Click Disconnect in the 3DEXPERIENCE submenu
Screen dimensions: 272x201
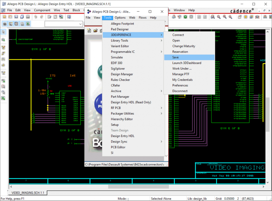pyautogui.click(x=180, y=91)
